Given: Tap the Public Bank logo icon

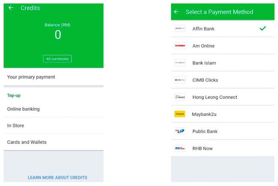Looking at the screenshot, I should [x=180, y=131].
